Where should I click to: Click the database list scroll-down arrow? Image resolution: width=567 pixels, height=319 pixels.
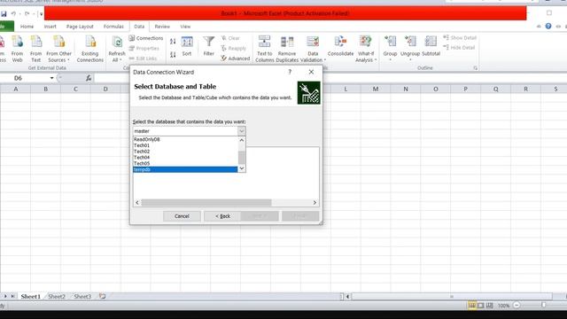pos(242,168)
